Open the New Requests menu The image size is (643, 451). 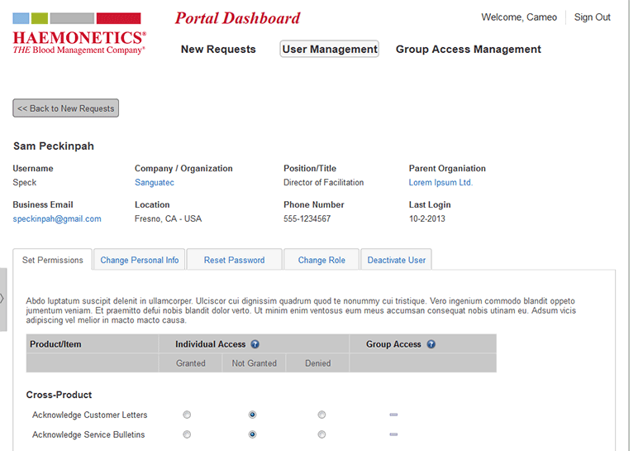click(x=218, y=50)
